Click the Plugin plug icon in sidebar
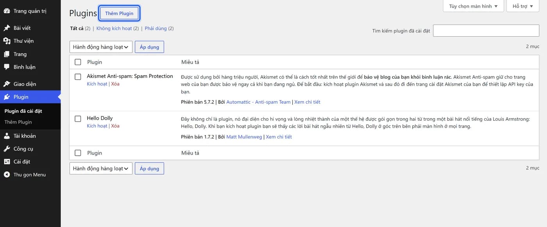The height and width of the screenshot is (227, 547). click(x=7, y=97)
